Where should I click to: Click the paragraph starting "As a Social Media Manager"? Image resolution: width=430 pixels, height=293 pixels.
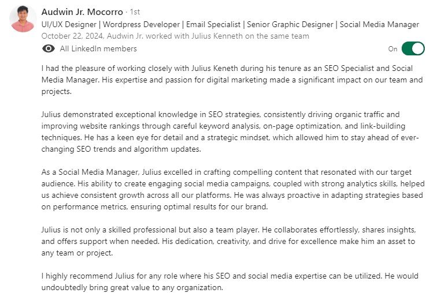231,189
